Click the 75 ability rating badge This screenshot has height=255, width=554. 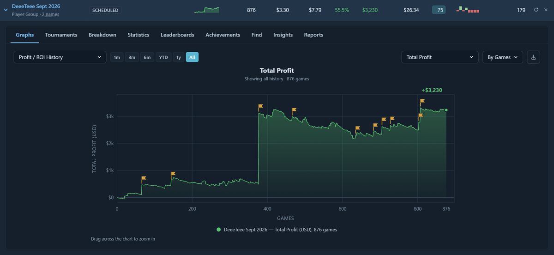[x=439, y=10]
